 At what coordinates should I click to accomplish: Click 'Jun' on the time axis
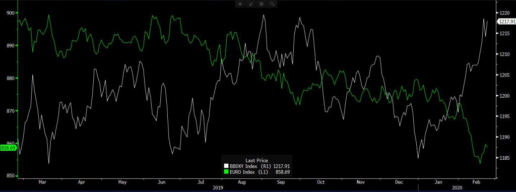click(161, 182)
